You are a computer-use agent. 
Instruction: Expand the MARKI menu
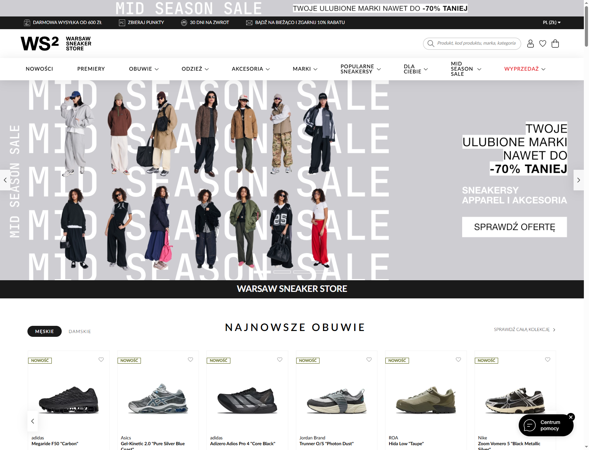click(305, 69)
